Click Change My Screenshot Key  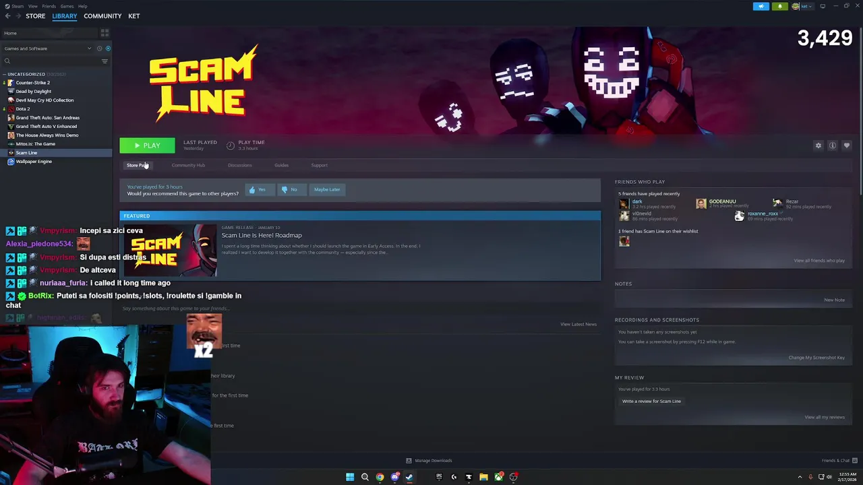click(x=816, y=358)
